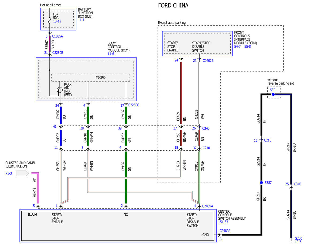This screenshot has width=321, height=248.
Task: Click the MICRO block label
Action: [x=101, y=78]
